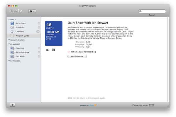Click the Recording Now count badge
This screenshot has height=117, width=176.
39,52
